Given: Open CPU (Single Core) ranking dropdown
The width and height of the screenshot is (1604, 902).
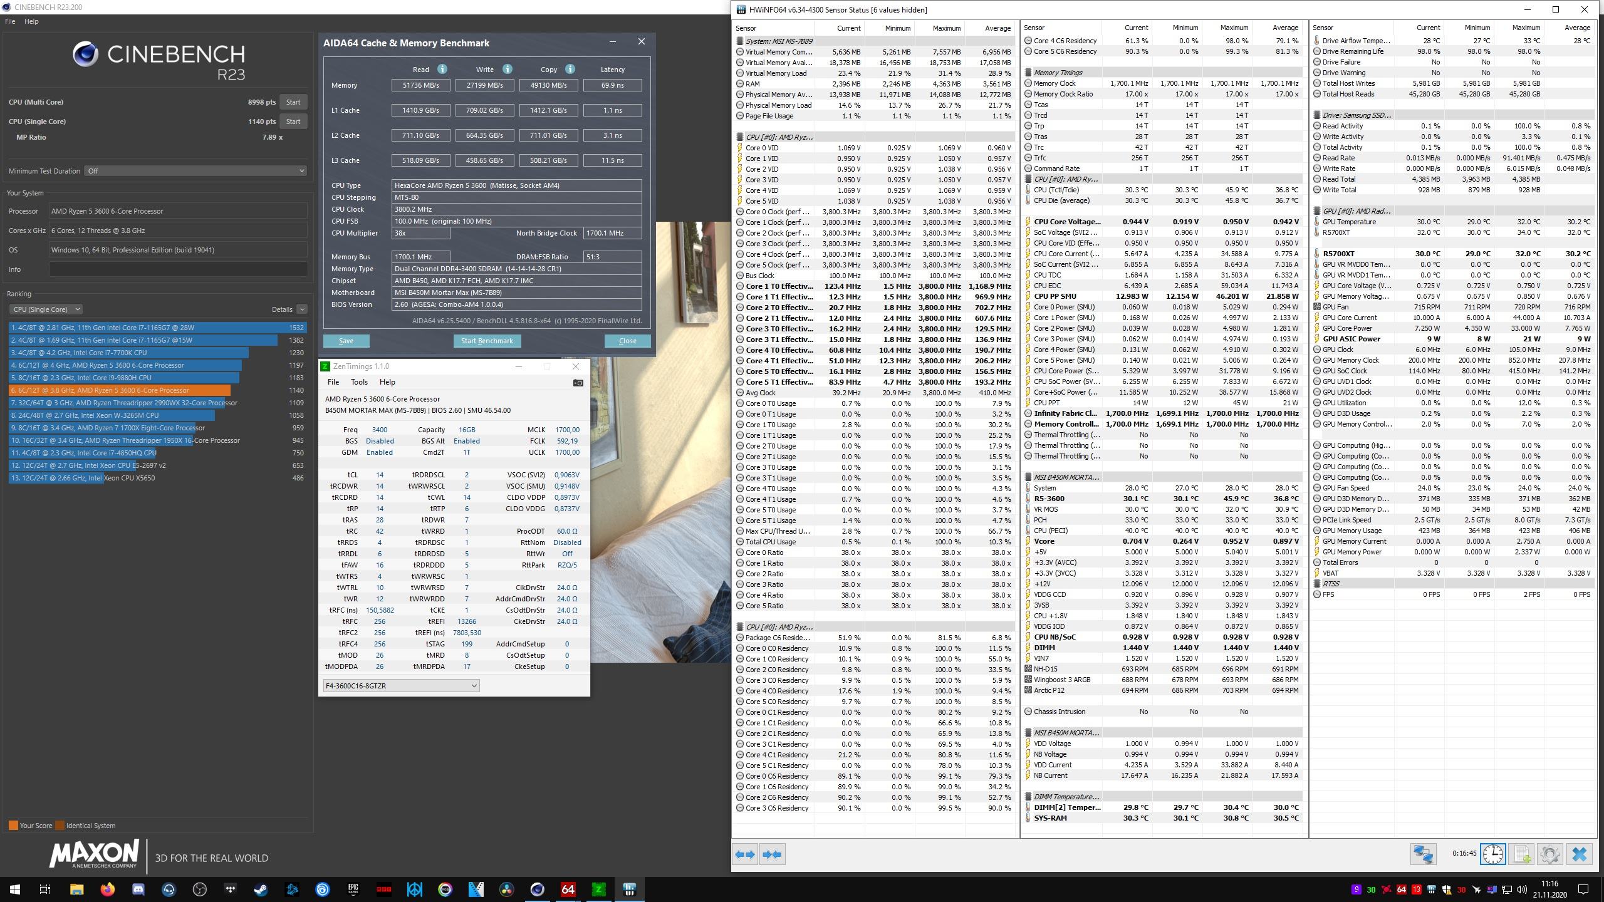Looking at the screenshot, I should (x=46, y=309).
